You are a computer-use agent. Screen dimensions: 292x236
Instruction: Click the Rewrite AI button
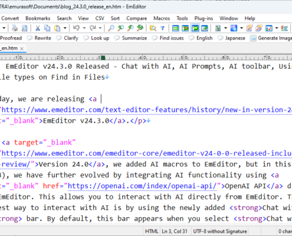point(39,38)
